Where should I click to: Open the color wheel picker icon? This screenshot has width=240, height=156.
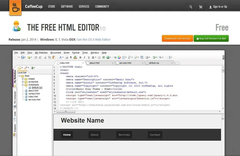click(119, 57)
